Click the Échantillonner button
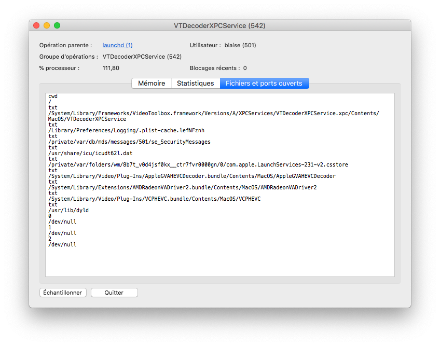This screenshot has height=346, width=440. (x=63, y=293)
